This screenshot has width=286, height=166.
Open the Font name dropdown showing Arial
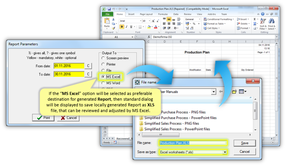click(141, 21)
